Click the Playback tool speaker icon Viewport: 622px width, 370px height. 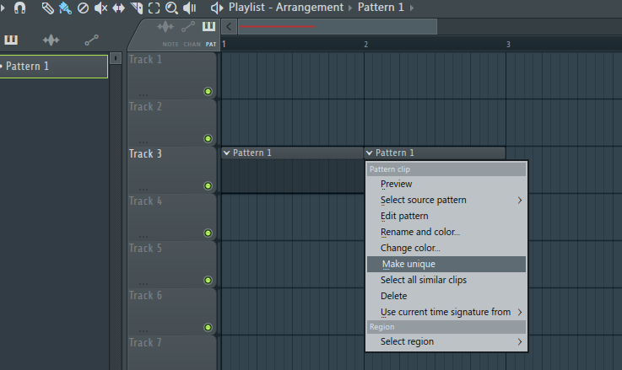[190, 8]
